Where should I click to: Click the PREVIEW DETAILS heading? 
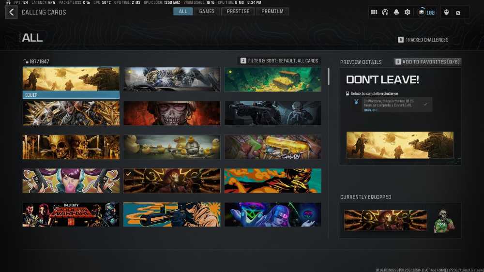point(361,62)
